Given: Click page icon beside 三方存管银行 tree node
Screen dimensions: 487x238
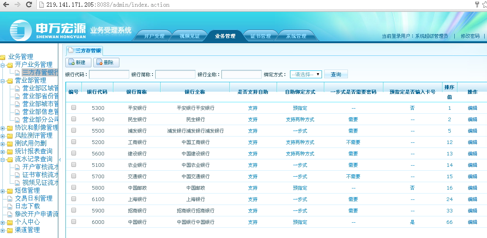Looking at the screenshot, I should tap(18, 72).
